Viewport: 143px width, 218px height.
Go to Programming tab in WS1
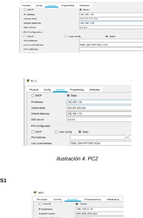[92, 200]
